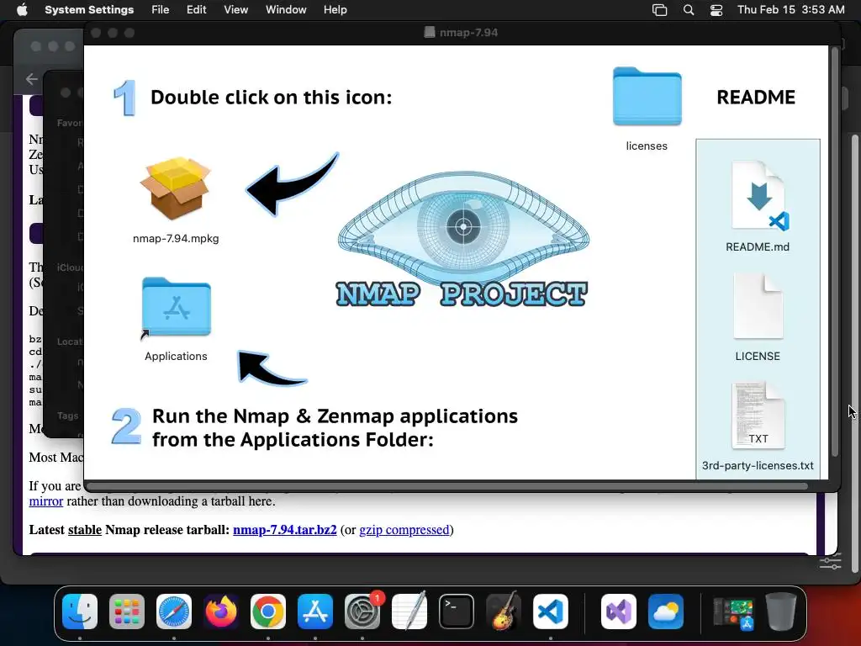Screen dimensions: 861x646
Task: Click the Stage Manager menu bar icon
Action: pos(659,10)
